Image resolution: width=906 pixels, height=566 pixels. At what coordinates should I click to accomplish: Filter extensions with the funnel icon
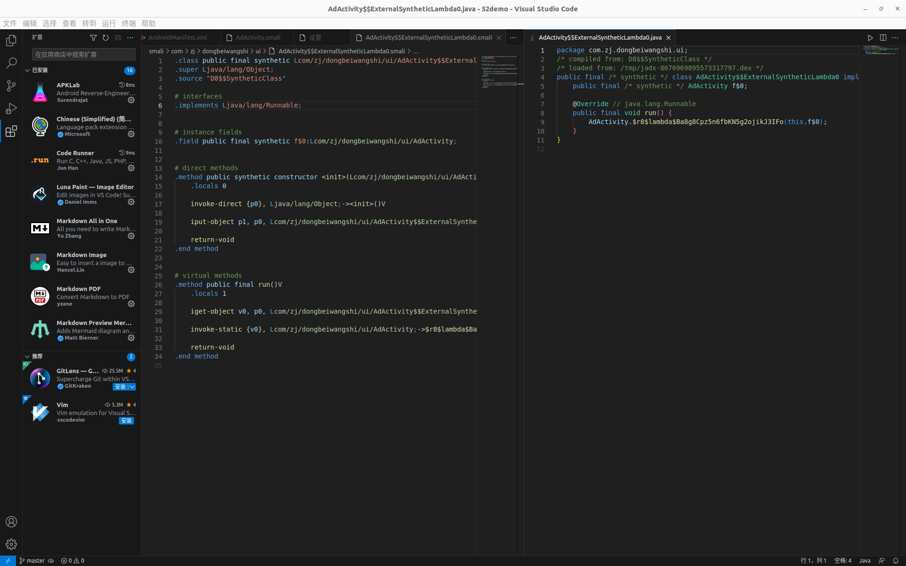pos(93,38)
